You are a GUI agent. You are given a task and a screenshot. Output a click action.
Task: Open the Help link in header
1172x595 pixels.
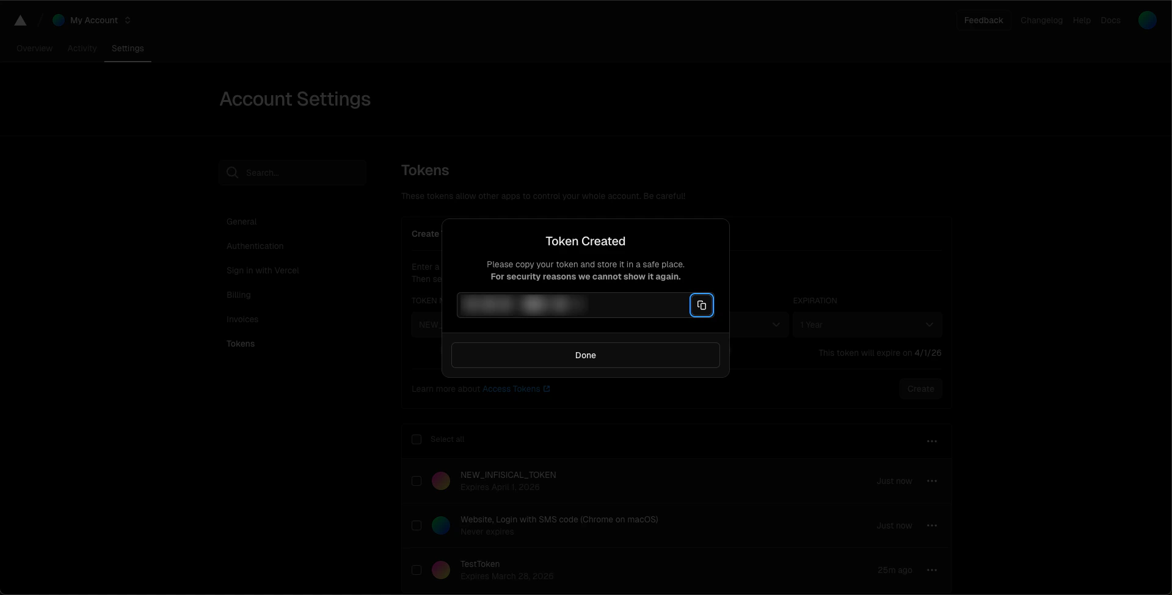point(1082,20)
